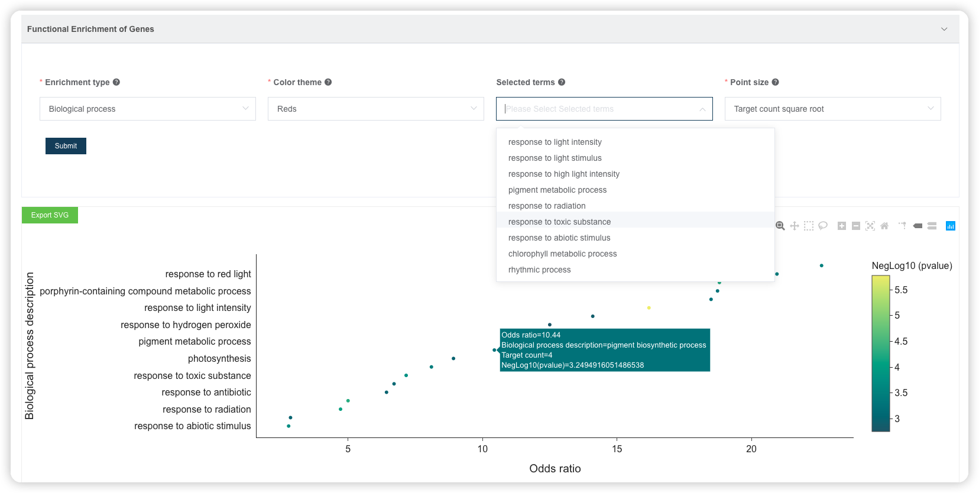Toggle compare data on hover
979x493 pixels.
pos(932,226)
